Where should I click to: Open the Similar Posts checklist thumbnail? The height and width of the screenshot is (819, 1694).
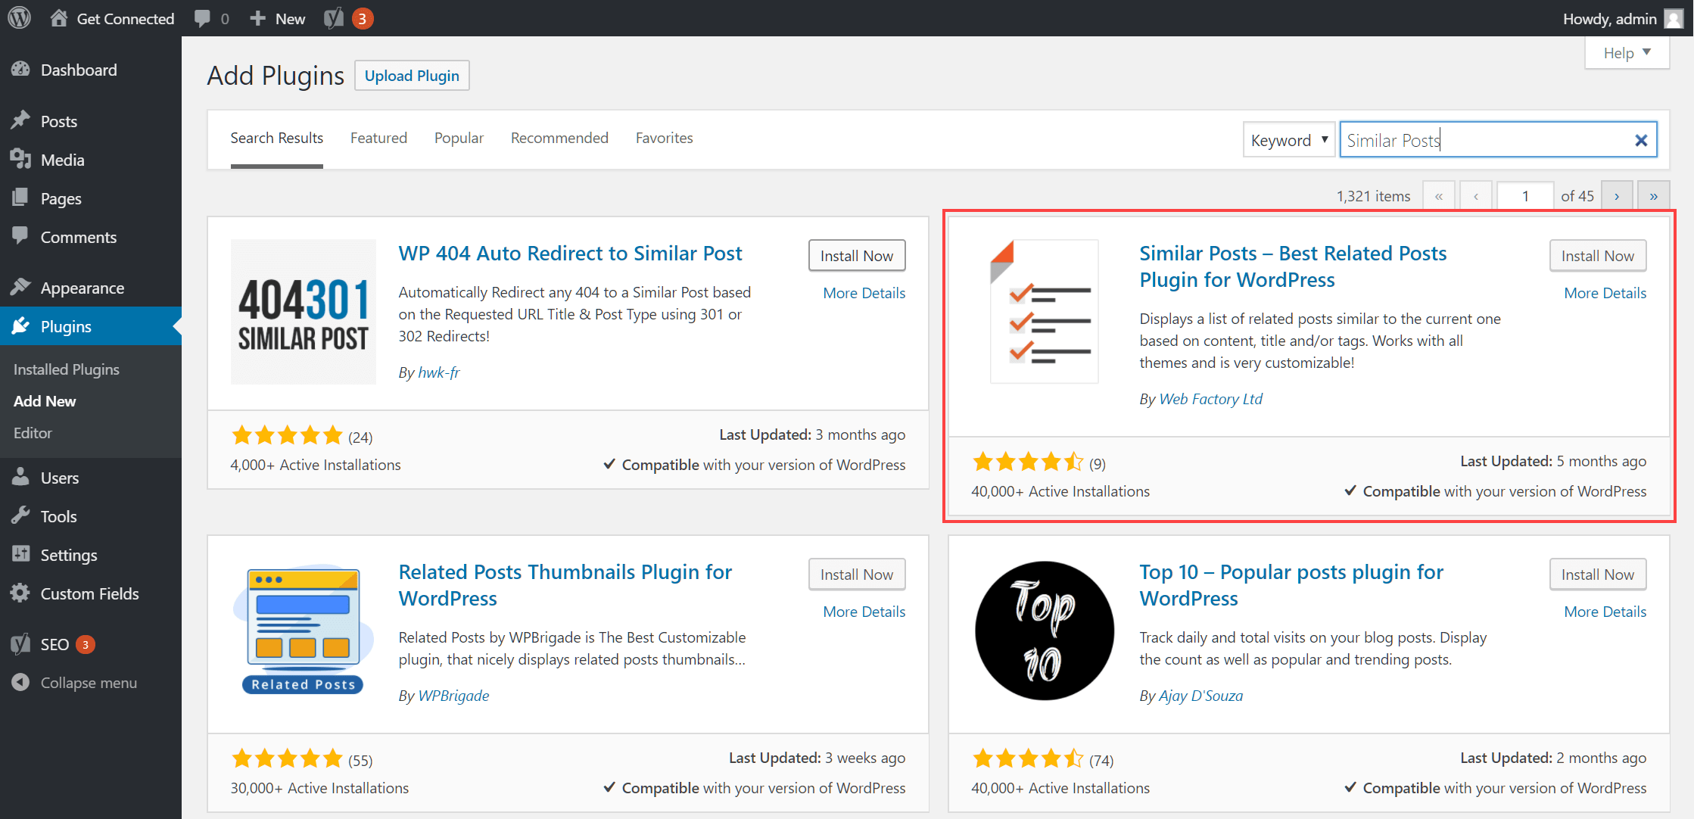[1045, 312]
